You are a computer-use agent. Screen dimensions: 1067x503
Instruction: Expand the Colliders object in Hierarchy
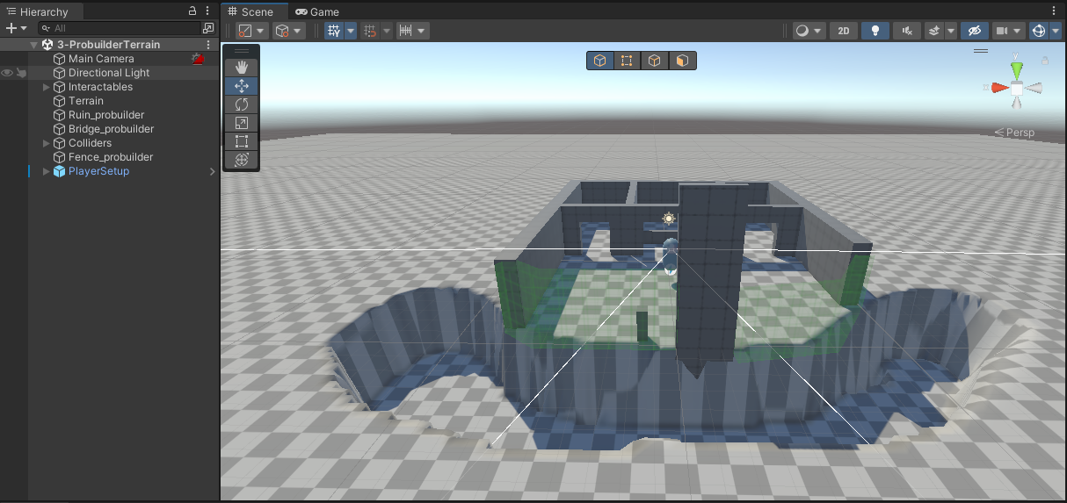[47, 143]
